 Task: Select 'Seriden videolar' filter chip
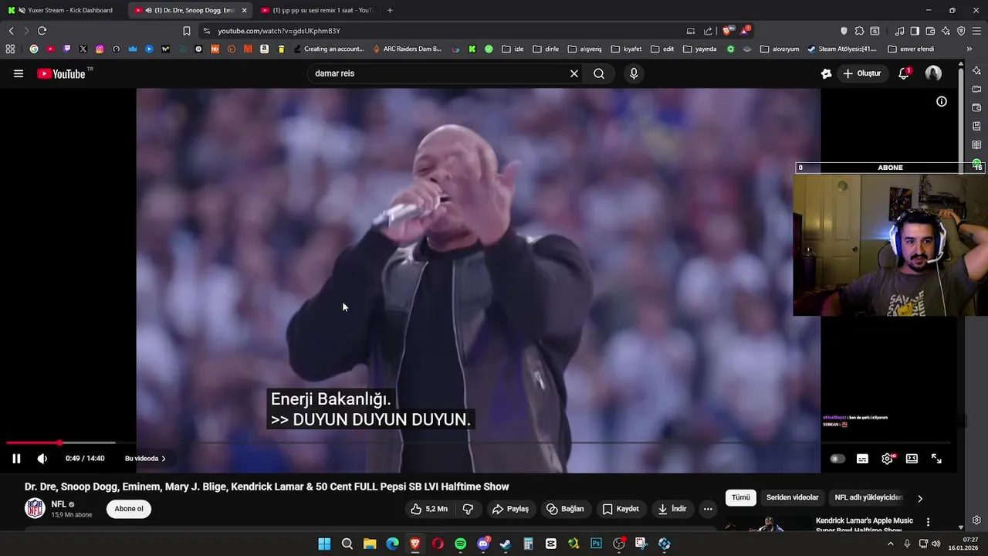coord(792,498)
